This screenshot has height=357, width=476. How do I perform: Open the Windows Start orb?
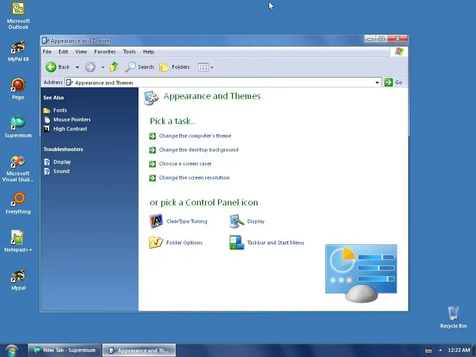click(x=12, y=350)
